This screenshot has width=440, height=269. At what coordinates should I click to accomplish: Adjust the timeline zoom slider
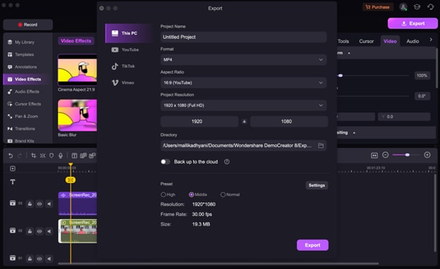tap(407, 155)
